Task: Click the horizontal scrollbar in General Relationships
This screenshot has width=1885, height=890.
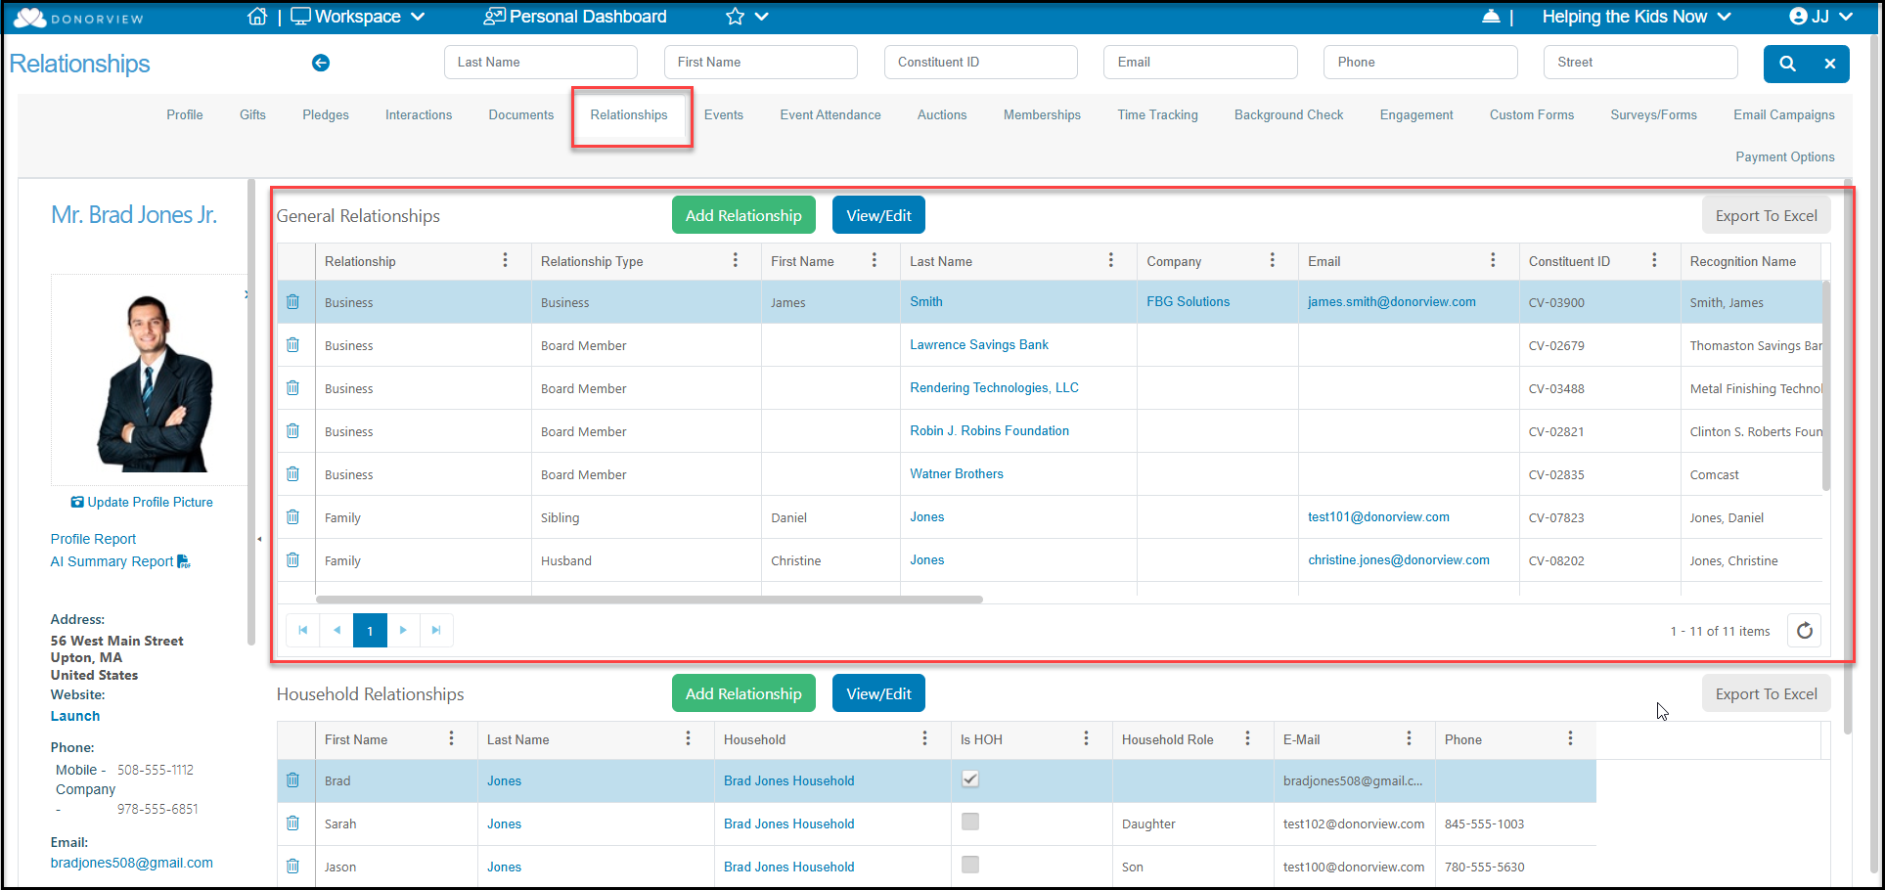Action: pyautogui.click(x=649, y=600)
